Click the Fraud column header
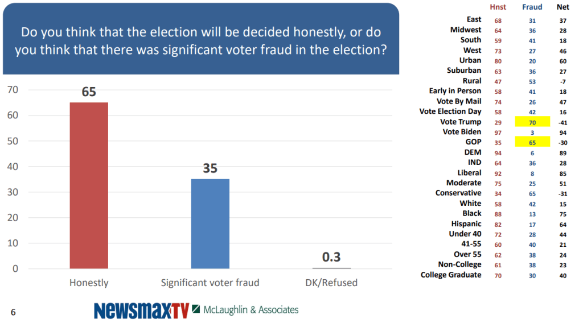This screenshot has height=327, width=583. pyautogui.click(x=532, y=7)
